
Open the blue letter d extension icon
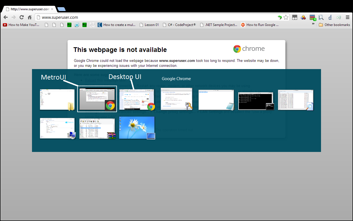point(330,17)
